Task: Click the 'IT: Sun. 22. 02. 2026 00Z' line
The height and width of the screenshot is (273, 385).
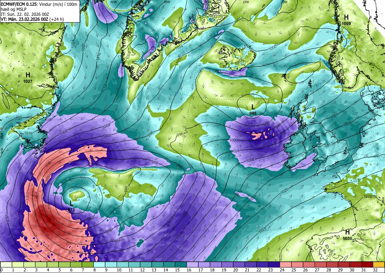Action: pyautogui.click(x=25, y=14)
